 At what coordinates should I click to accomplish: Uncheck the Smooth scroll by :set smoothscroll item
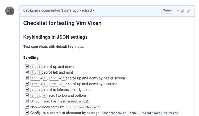[27, 101]
